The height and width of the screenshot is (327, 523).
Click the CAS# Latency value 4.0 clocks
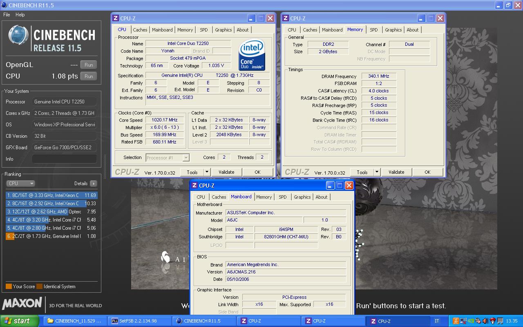tap(379, 91)
